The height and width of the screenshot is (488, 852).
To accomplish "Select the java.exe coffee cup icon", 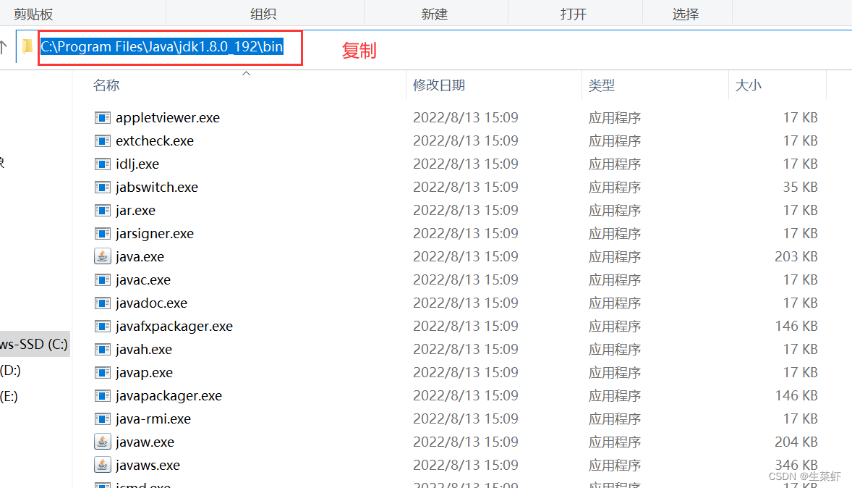I will pos(102,256).
